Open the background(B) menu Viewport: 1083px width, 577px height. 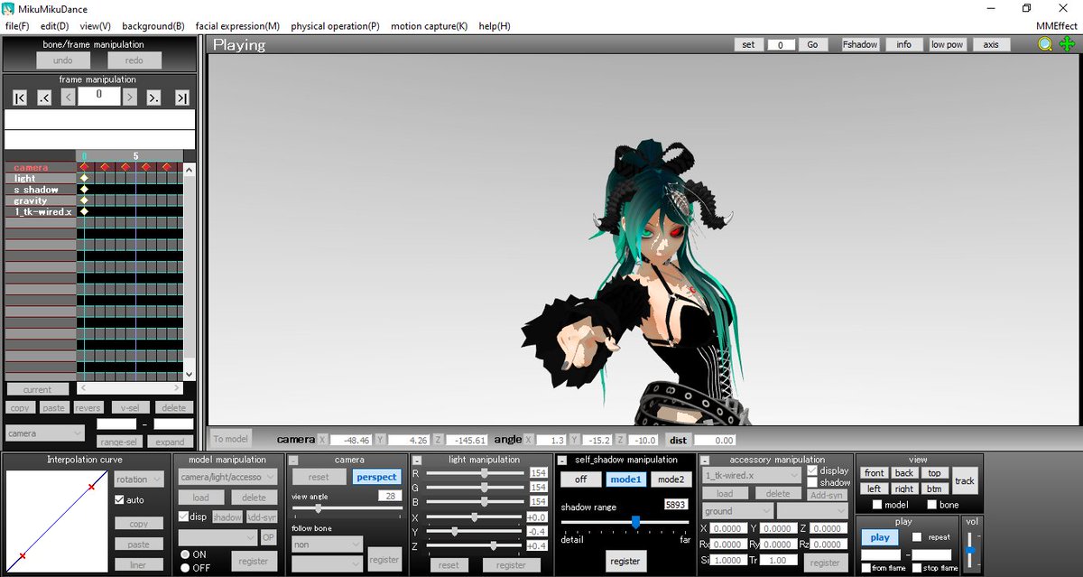153,26
